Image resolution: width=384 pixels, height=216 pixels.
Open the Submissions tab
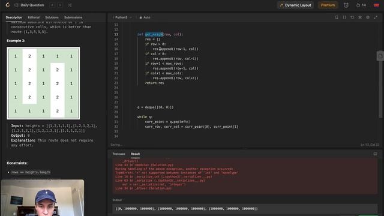(73, 17)
